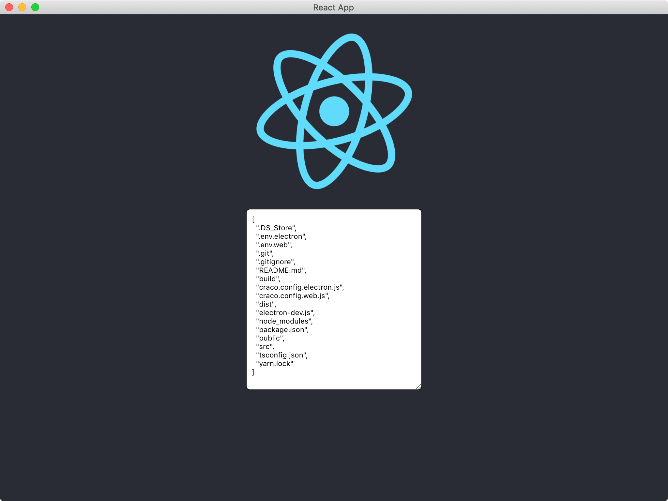Click the red close window button

pyautogui.click(x=9, y=7)
